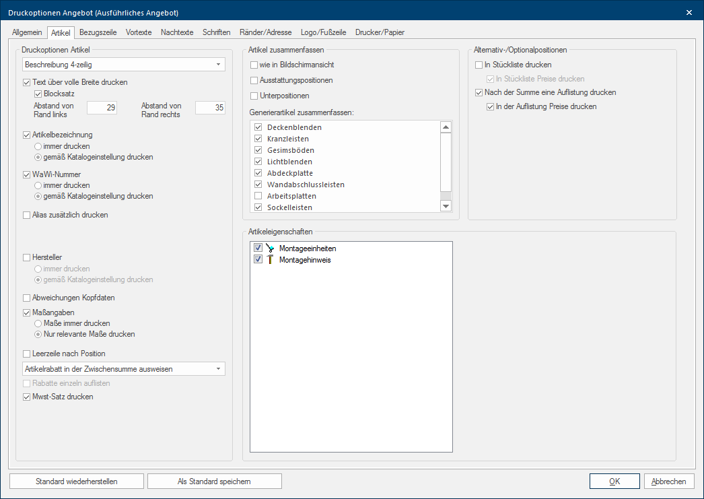Click the Generierartikel list scroll-up arrow
This screenshot has height=499, width=704.
click(x=446, y=127)
